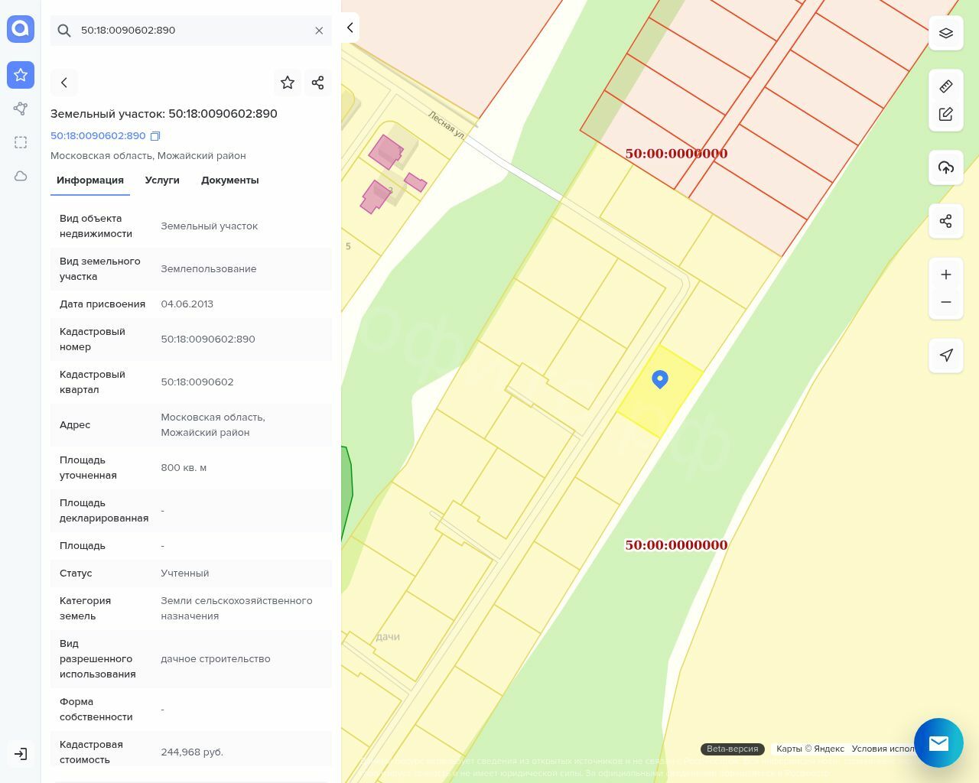Open the map layers panel
979x783 pixels.
tap(945, 34)
